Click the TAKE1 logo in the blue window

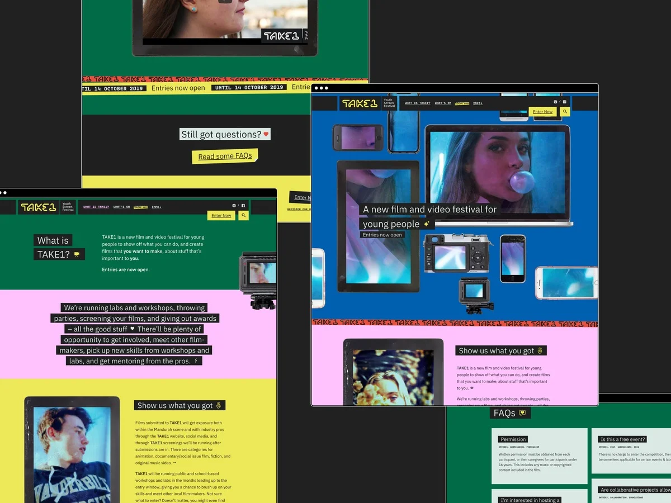point(360,103)
